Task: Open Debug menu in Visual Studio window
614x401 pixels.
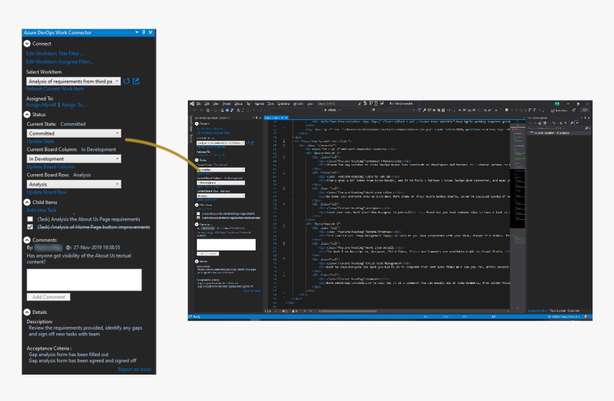Action: [238, 103]
